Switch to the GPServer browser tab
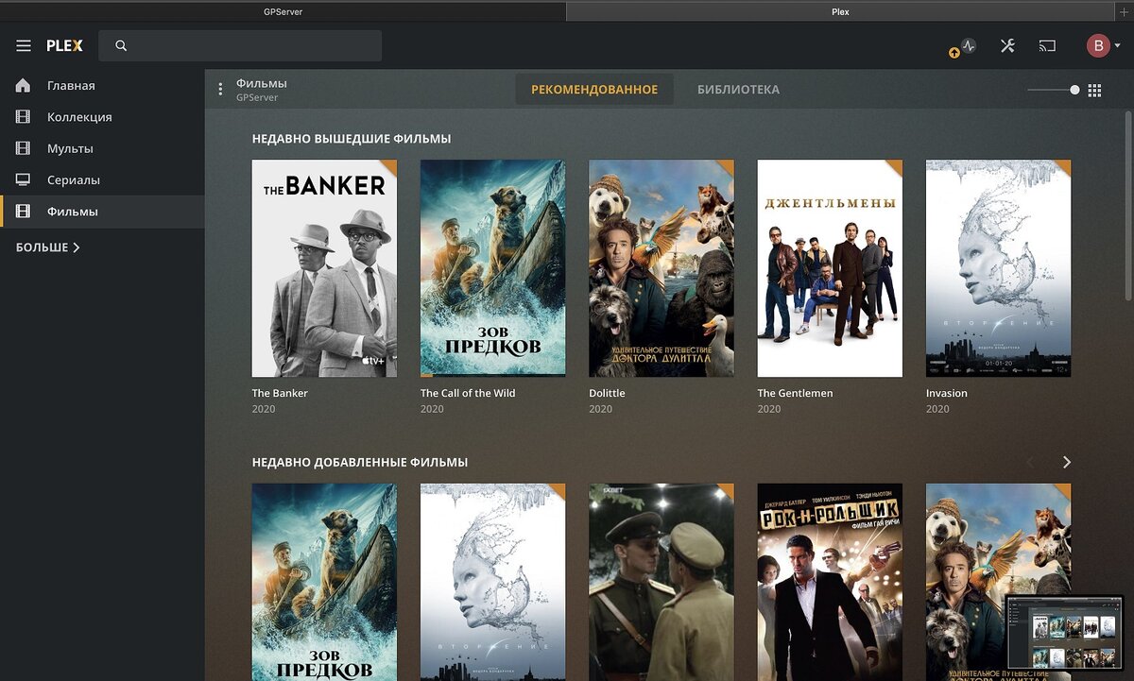Screen dimensions: 1134x681 283,11
